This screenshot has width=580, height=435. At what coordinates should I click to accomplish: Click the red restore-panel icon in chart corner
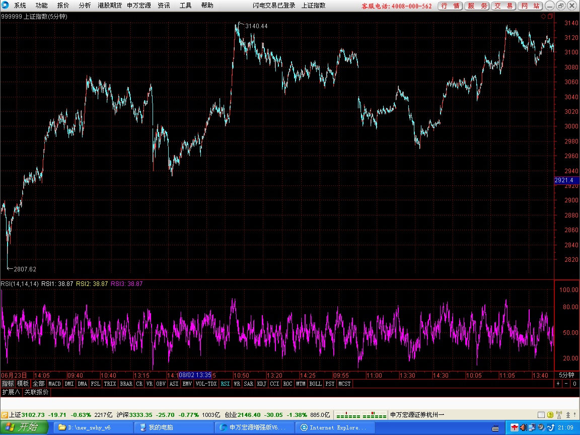[x=550, y=16]
